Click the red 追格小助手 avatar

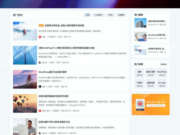click(40, 111)
